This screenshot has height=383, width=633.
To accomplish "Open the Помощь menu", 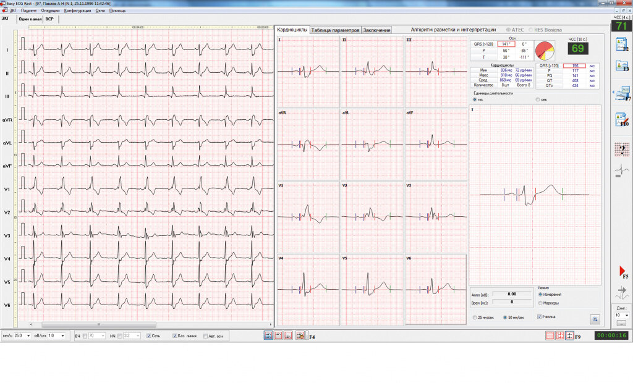I will point(117,11).
